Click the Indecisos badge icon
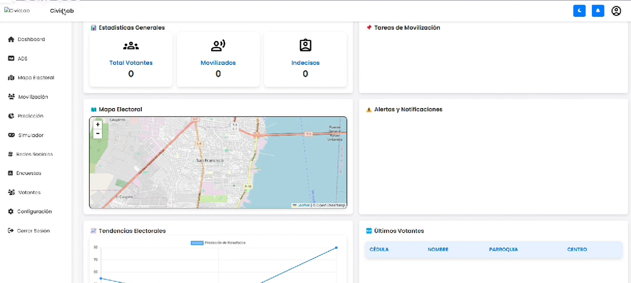631x283 pixels. tap(305, 45)
